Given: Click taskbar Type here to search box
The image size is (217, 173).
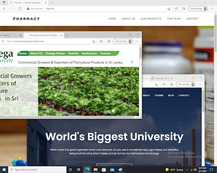Looking at the screenshot, I should click(37, 170).
